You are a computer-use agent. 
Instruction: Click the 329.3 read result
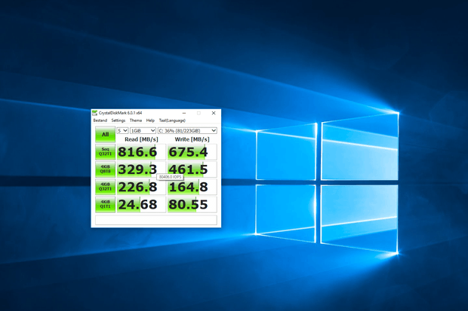click(x=141, y=169)
